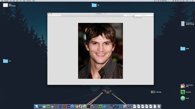Select the 2016 Calendar.jpg desktop file

[5, 5]
